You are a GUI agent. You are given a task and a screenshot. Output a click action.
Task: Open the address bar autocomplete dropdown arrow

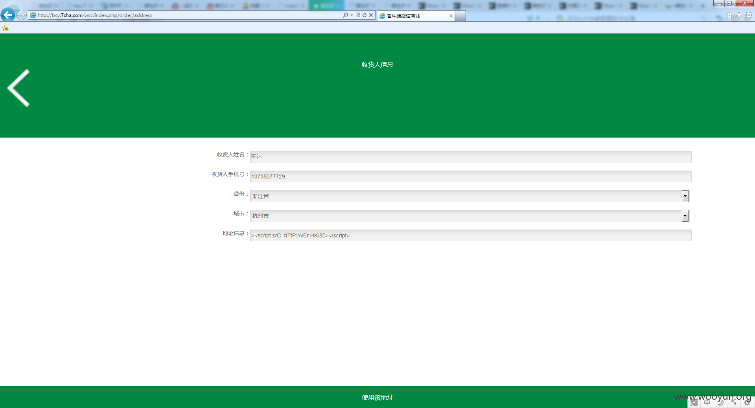pyautogui.click(x=352, y=15)
